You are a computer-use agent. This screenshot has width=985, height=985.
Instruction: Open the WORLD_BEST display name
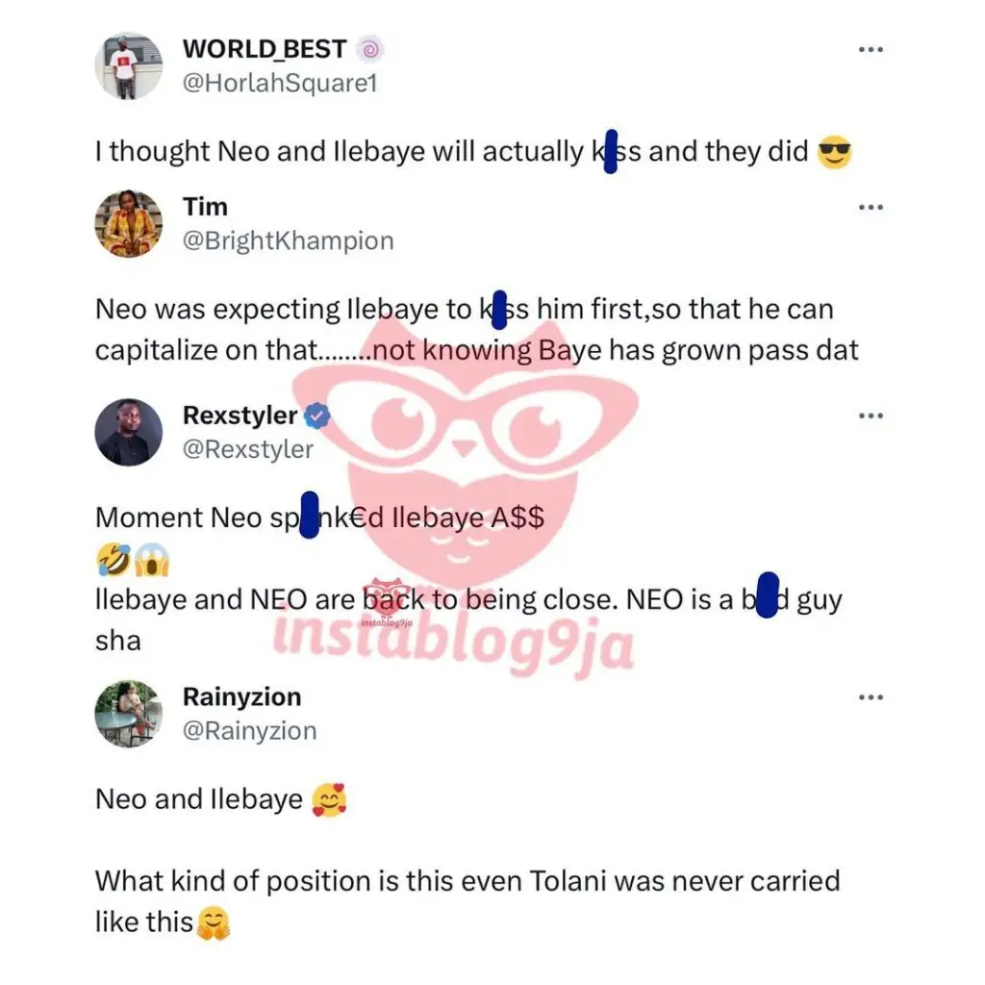click(265, 49)
